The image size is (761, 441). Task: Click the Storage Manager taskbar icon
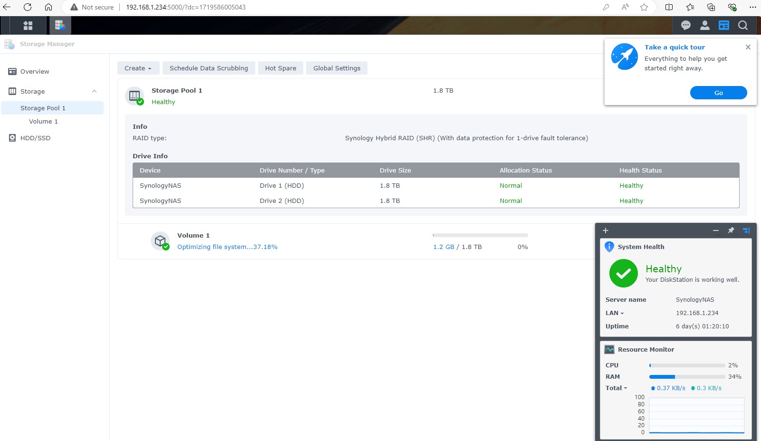click(60, 26)
